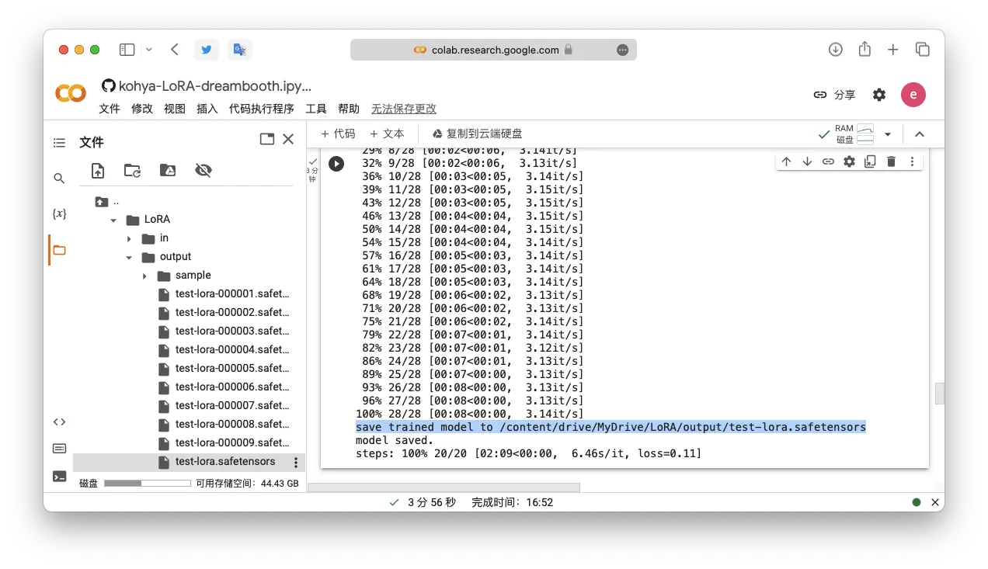Click the mount Google Drive icon
This screenshot has width=988, height=569.
tap(168, 171)
